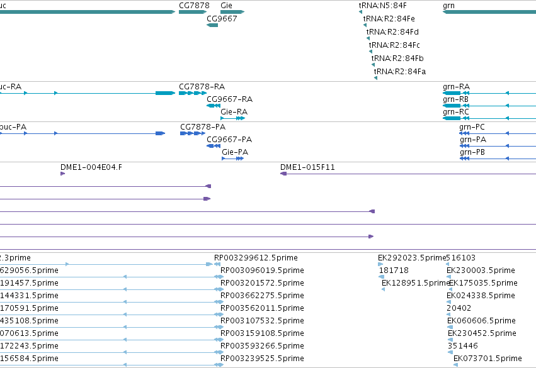536x368 pixels.
Task: Select the grn-PC protein label
Action: click(x=472, y=127)
